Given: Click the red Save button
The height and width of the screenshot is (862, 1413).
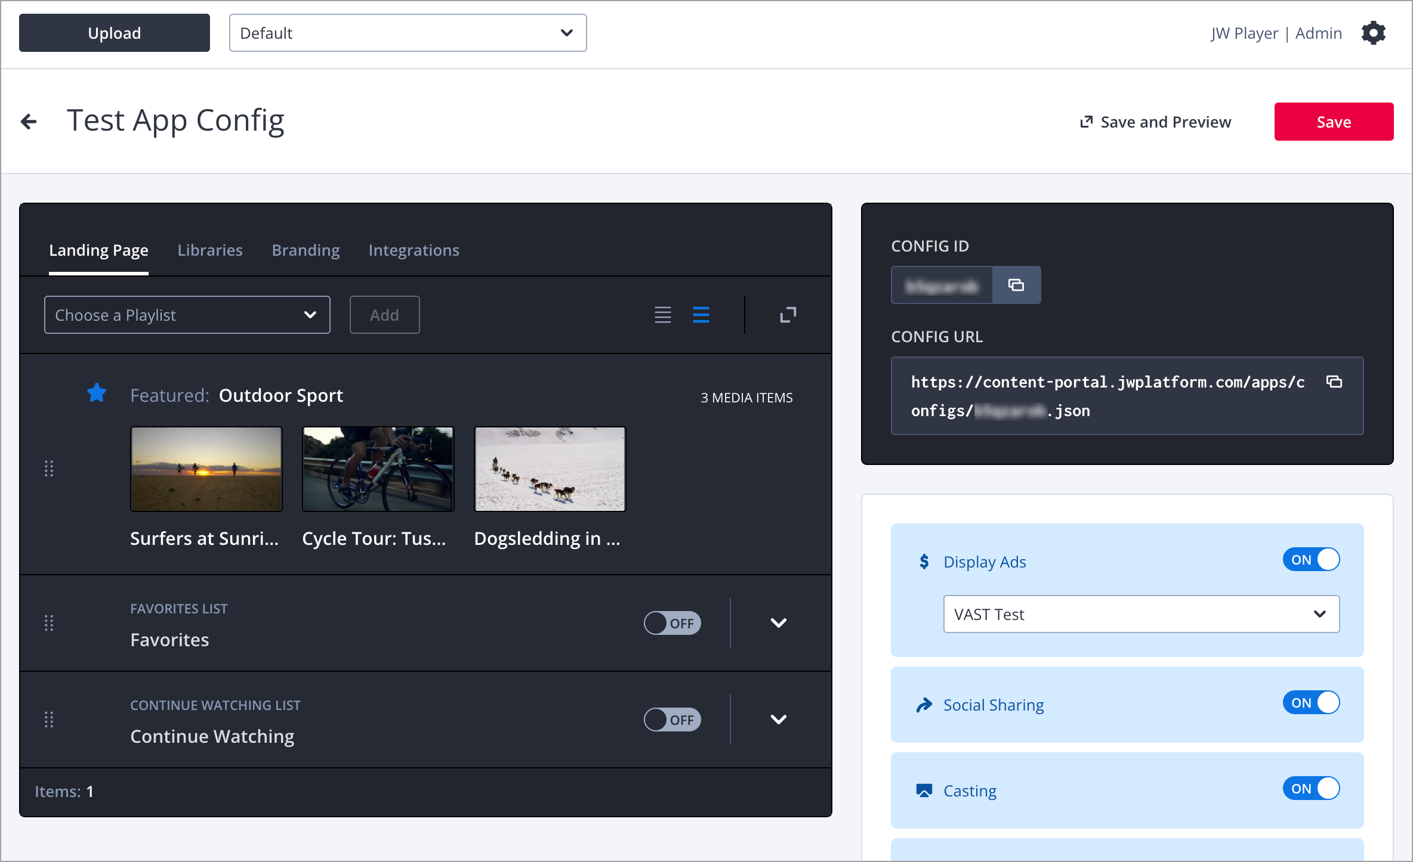Looking at the screenshot, I should pos(1333,122).
